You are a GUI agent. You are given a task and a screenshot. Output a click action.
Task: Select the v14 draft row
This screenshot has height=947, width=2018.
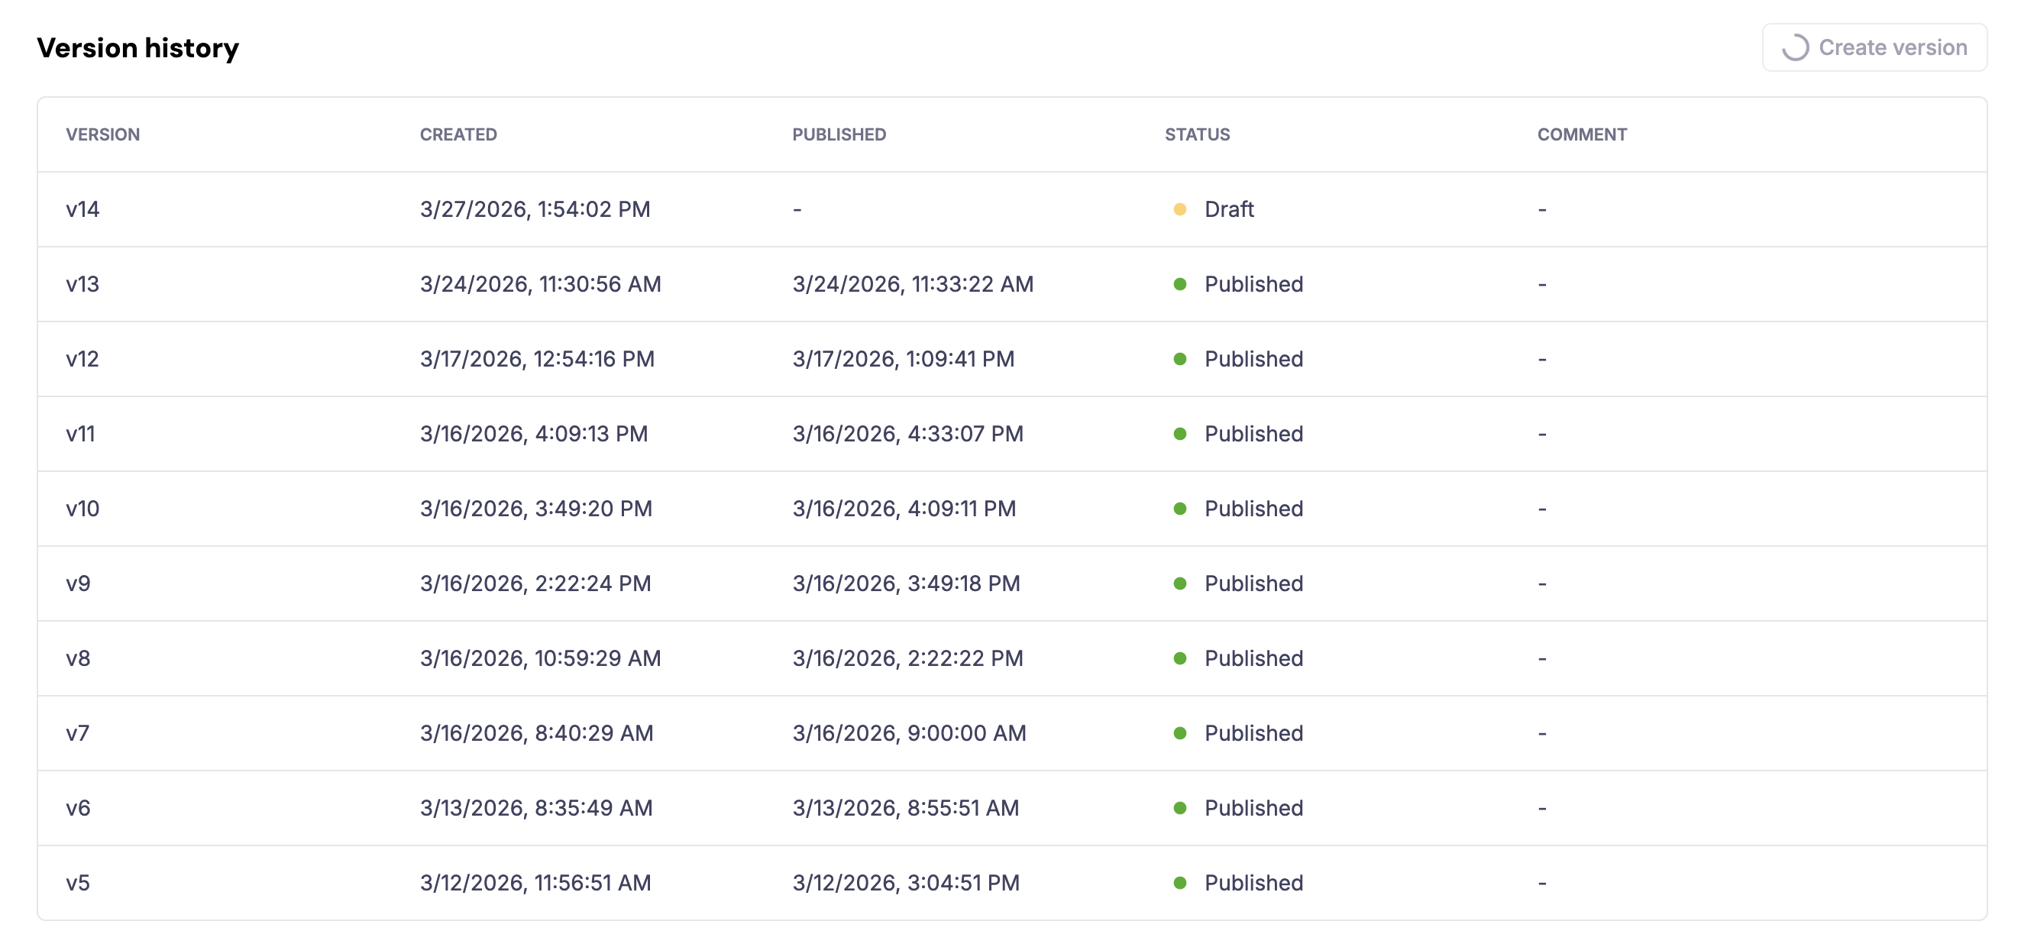tap(1009, 209)
